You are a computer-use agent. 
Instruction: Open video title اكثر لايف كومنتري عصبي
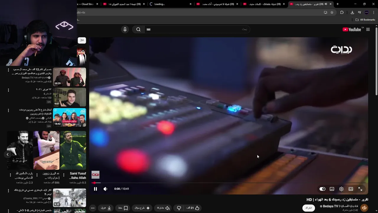click(33, 192)
